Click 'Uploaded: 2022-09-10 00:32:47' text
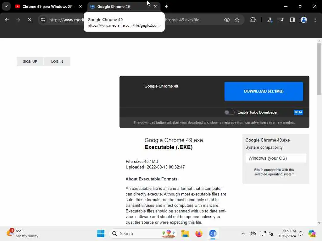The image size is (322, 241). click(x=155, y=167)
